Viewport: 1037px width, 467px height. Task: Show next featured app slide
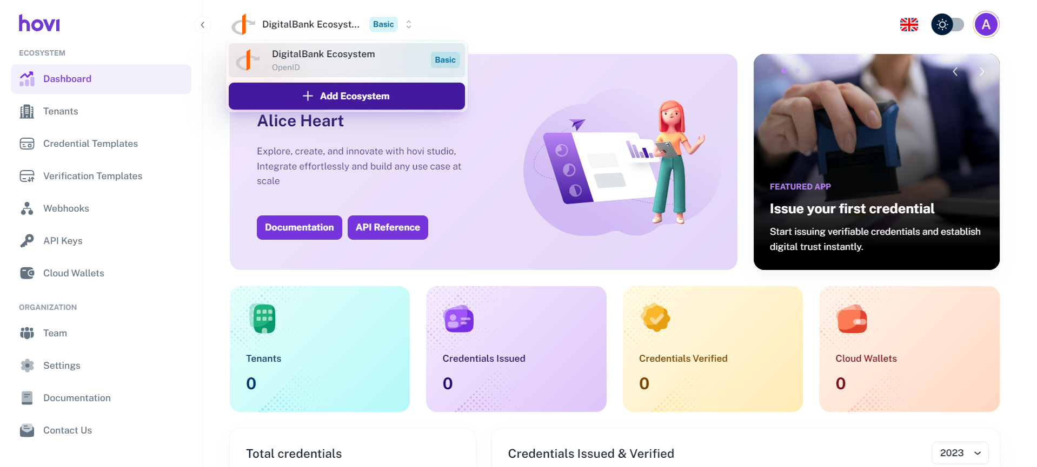click(982, 72)
